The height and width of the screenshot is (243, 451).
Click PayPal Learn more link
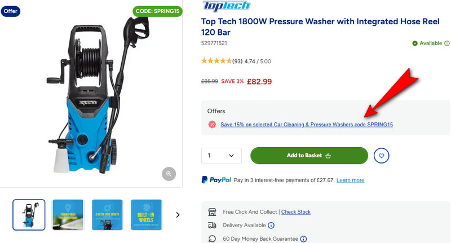tap(350, 180)
